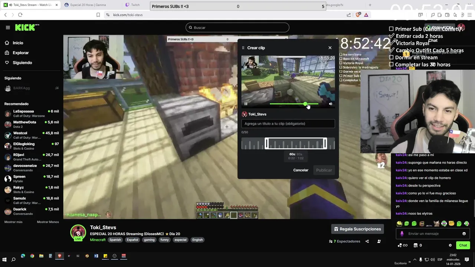This screenshot has height=267, width=475.
Task: Open OBS Studio from the taskbar
Action: (x=114, y=256)
